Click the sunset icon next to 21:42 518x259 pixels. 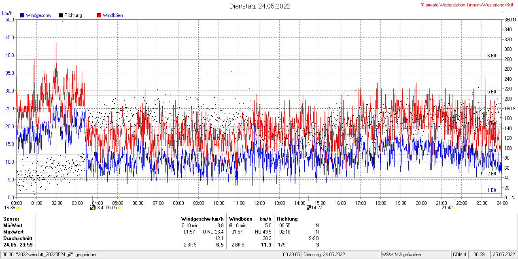point(455,208)
